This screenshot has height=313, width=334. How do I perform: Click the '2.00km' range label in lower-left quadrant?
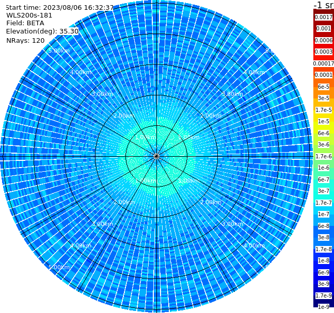124,202
